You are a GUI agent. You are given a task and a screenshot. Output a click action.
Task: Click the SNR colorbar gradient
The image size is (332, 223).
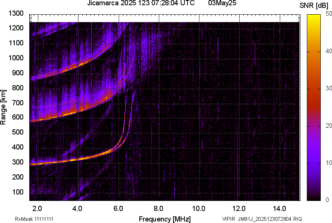click(x=314, y=108)
